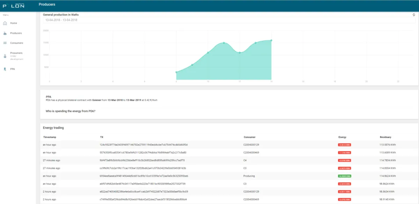Click the red -0.4792 KWh energy badge

click(344, 200)
